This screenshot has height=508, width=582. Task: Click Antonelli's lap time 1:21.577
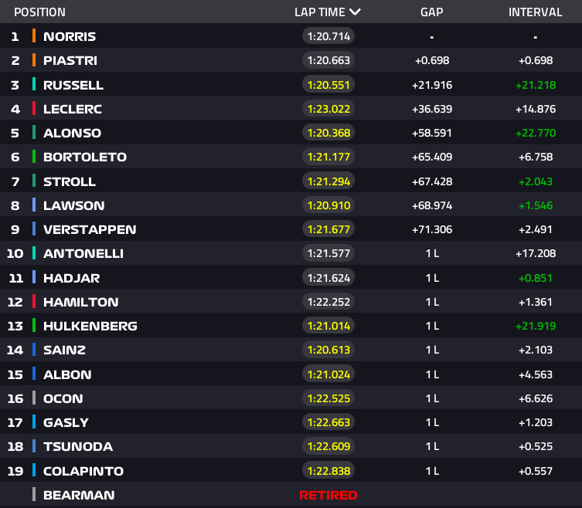[x=328, y=253]
